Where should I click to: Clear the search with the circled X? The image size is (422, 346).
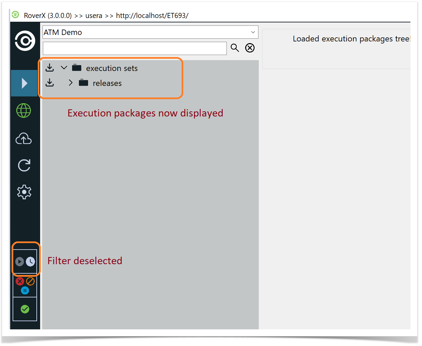250,48
